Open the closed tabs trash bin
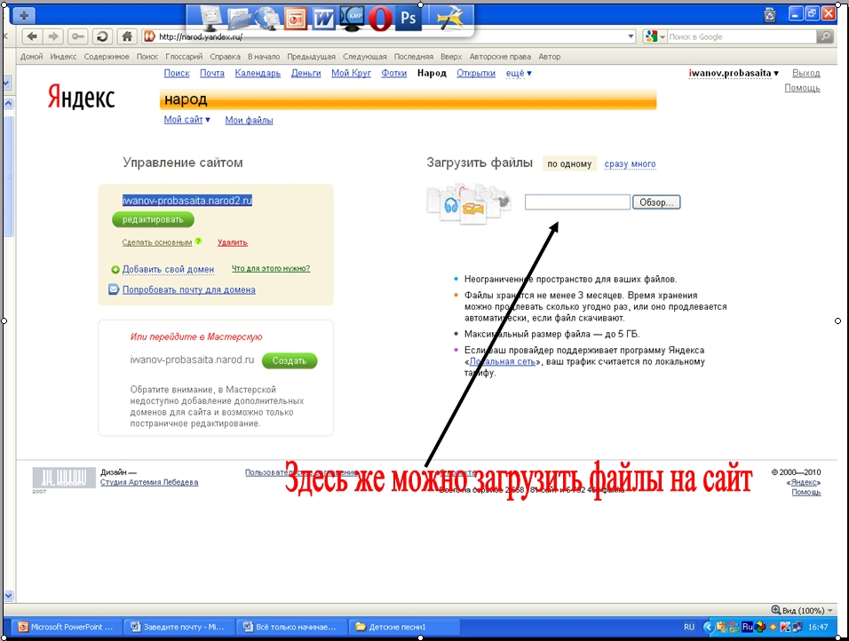The width and height of the screenshot is (849, 641). [x=770, y=14]
